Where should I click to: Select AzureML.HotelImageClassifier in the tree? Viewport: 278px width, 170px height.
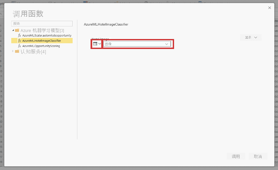point(42,41)
